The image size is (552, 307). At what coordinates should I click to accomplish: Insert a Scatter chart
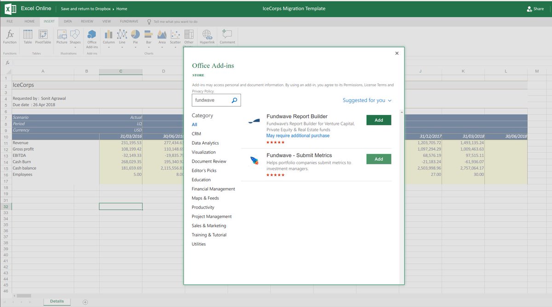click(175, 39)
